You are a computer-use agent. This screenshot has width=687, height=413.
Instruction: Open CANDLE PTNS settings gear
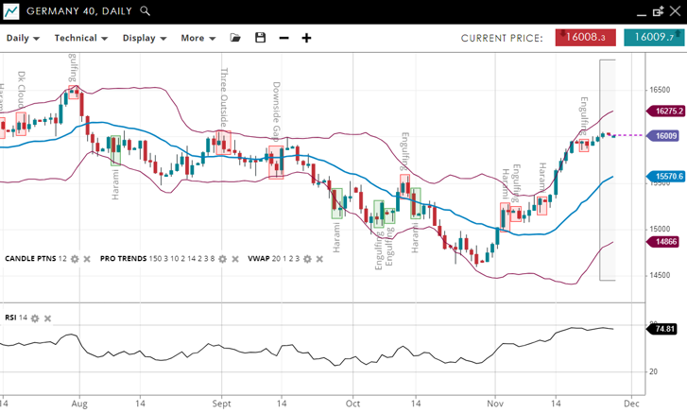point(76,258)
